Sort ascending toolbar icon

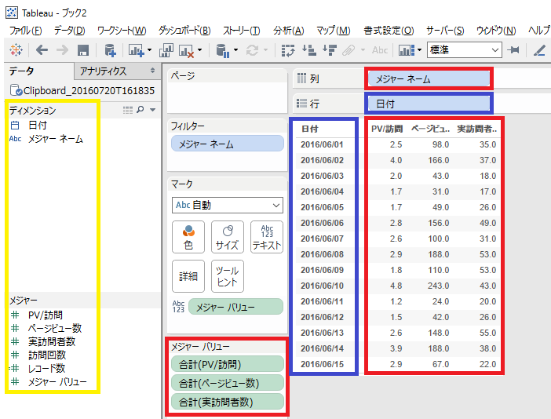point(309,50)
